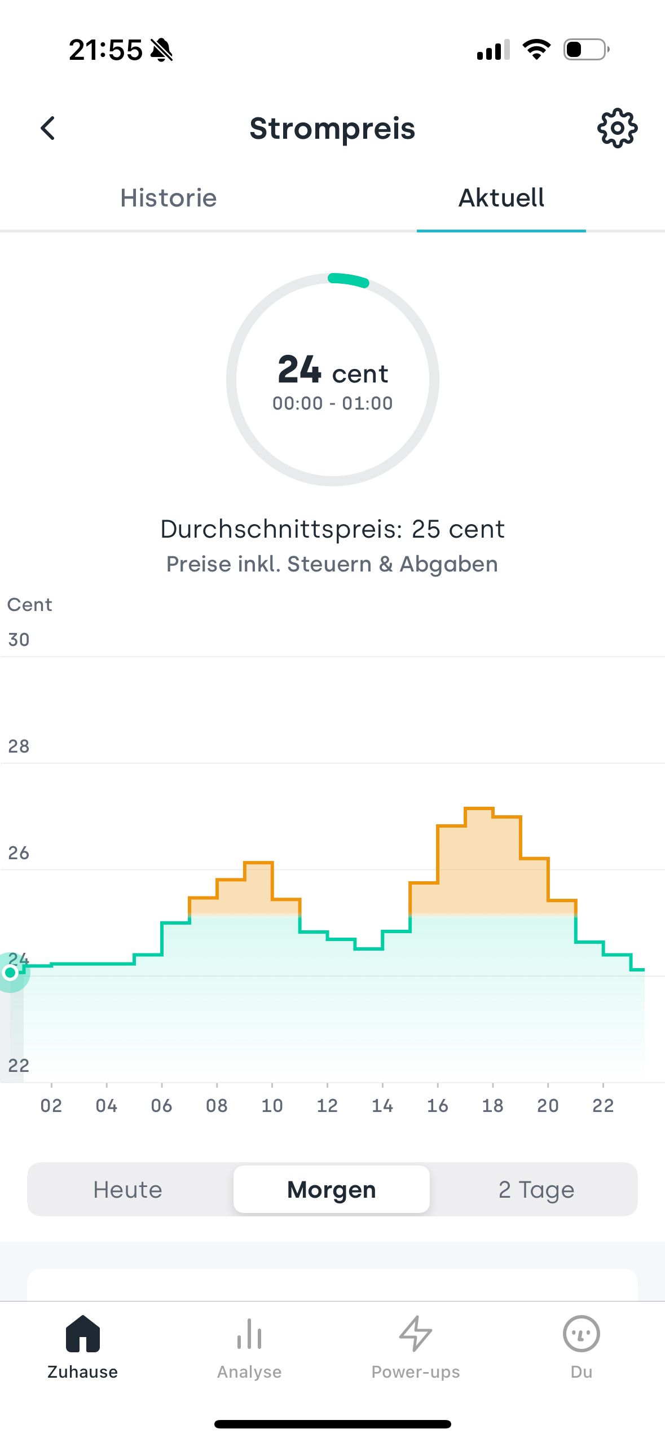The image size is (665, 1442).
Task: Select the Aktuell tab
Action: [501, 198]
